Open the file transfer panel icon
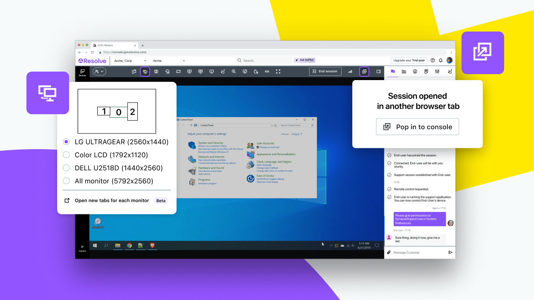This screenshot has width=534, height=300. 404,72
